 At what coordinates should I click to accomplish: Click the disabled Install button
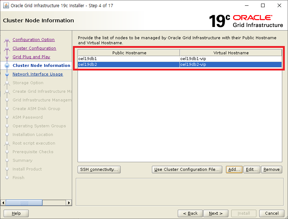pos(244,214)
